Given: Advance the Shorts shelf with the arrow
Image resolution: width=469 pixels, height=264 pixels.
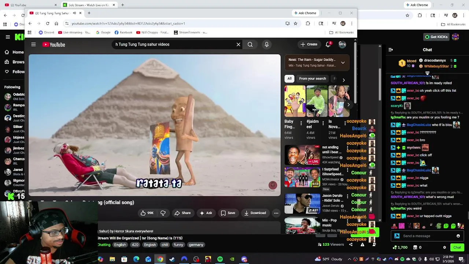Looking at the screenshot, I should tap(348, 105).
